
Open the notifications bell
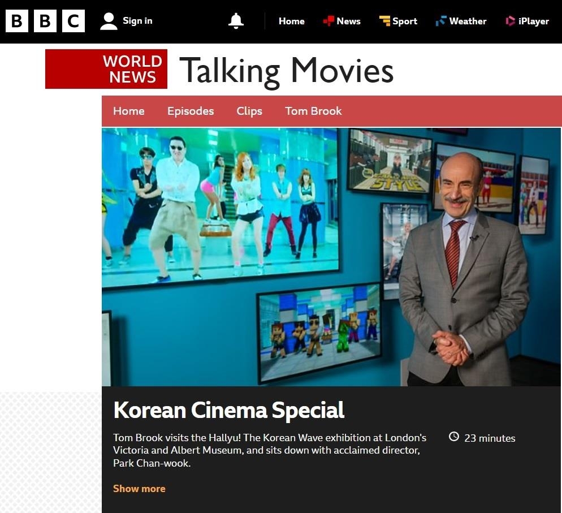click(236, 21)
